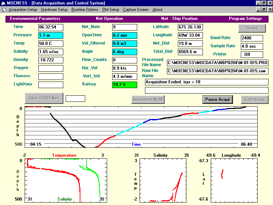Click the Acquisition Ended status message box
The width and height of the screenshot is (273, 205).
click(207, 82)
